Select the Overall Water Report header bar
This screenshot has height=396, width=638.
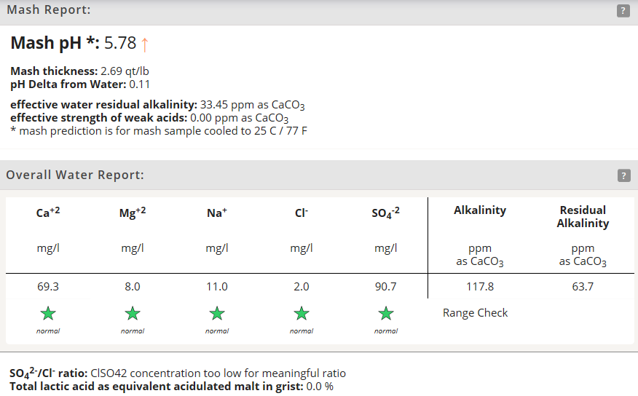click(319, 175)
